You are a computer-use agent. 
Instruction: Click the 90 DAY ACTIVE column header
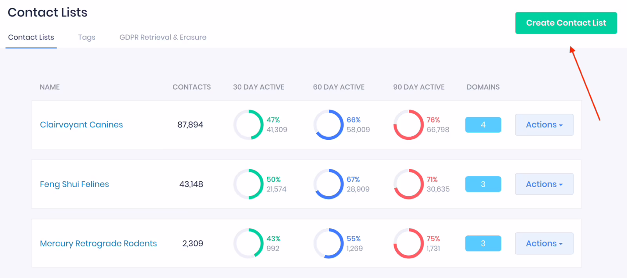tap(419, 87)
